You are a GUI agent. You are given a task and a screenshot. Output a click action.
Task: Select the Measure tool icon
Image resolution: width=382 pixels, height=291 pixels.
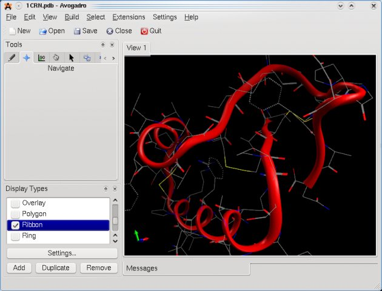tap(41, 58)
